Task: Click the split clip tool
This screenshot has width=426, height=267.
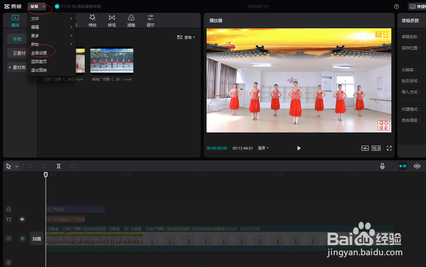Action: point(58,166)
